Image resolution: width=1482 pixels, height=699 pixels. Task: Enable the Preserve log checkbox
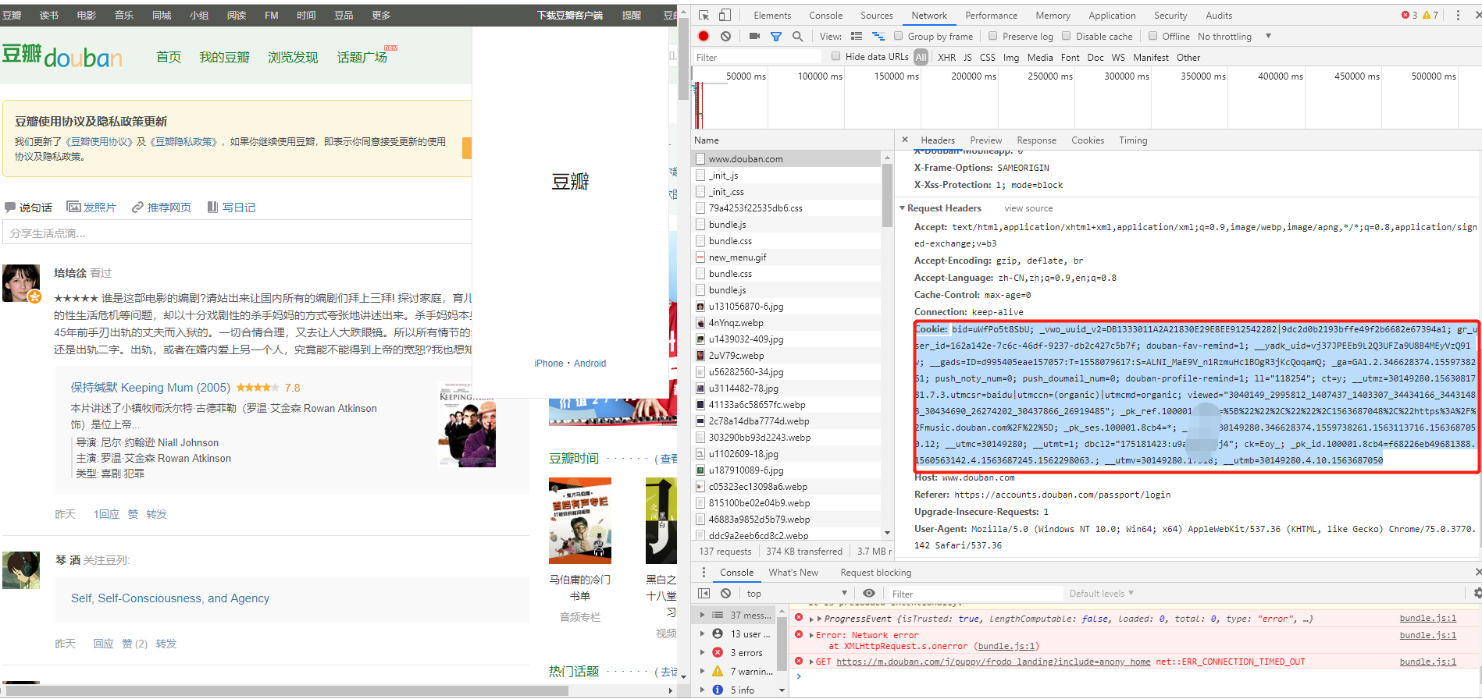[x=993, y=36]
